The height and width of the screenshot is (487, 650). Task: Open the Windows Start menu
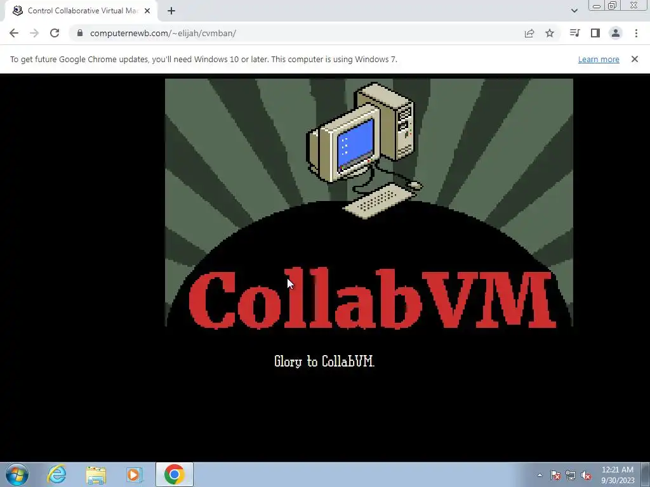click(x=17, y=474)
